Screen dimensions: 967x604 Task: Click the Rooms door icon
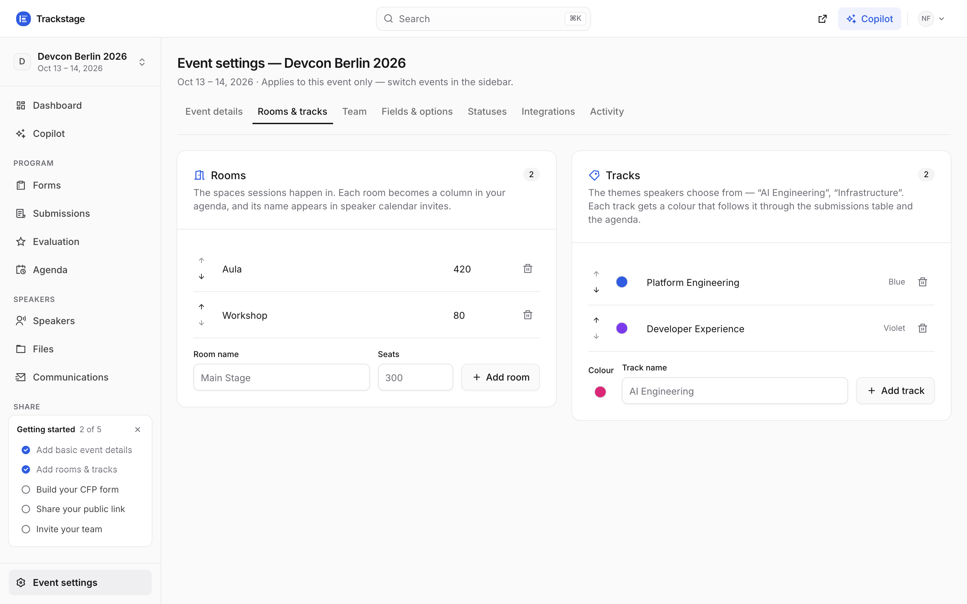coord(199,175)
